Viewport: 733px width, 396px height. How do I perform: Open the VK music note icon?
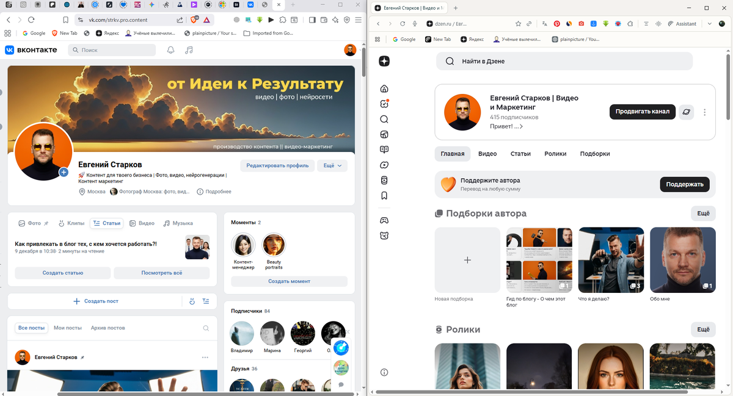tap(189, 50)
